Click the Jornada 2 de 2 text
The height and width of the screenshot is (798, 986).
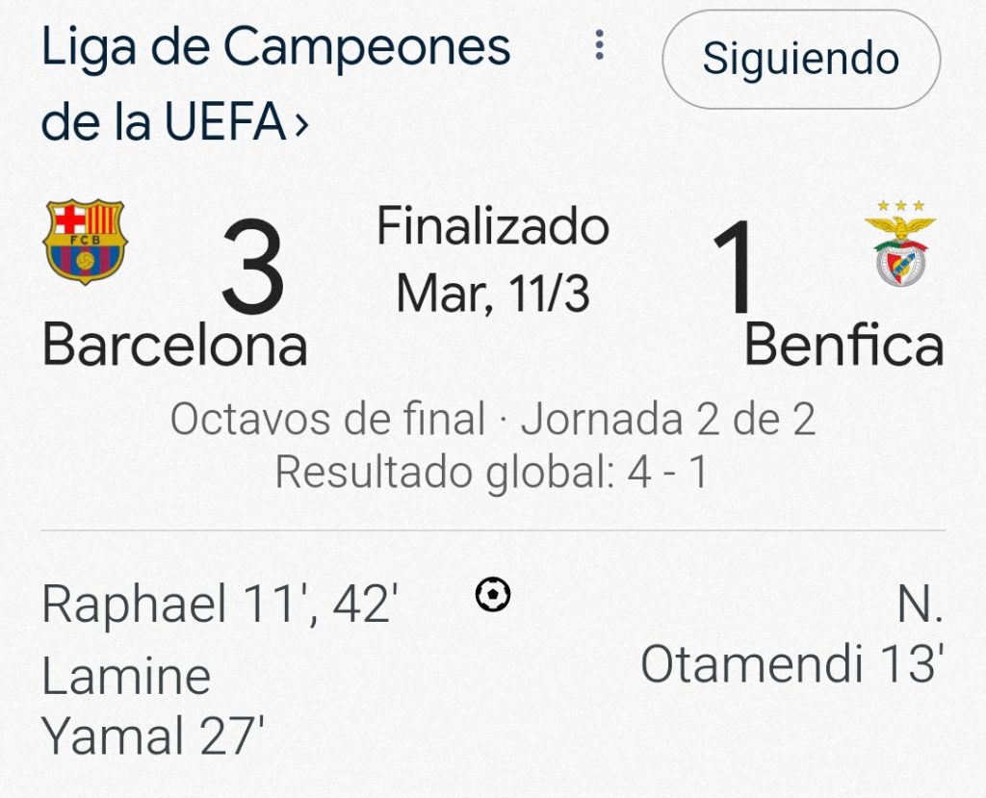[x=668, y=420]
